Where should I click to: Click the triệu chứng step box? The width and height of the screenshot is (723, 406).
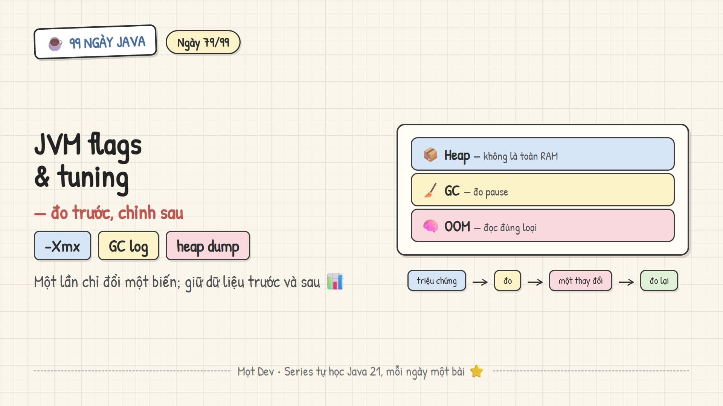click(437, 281)
